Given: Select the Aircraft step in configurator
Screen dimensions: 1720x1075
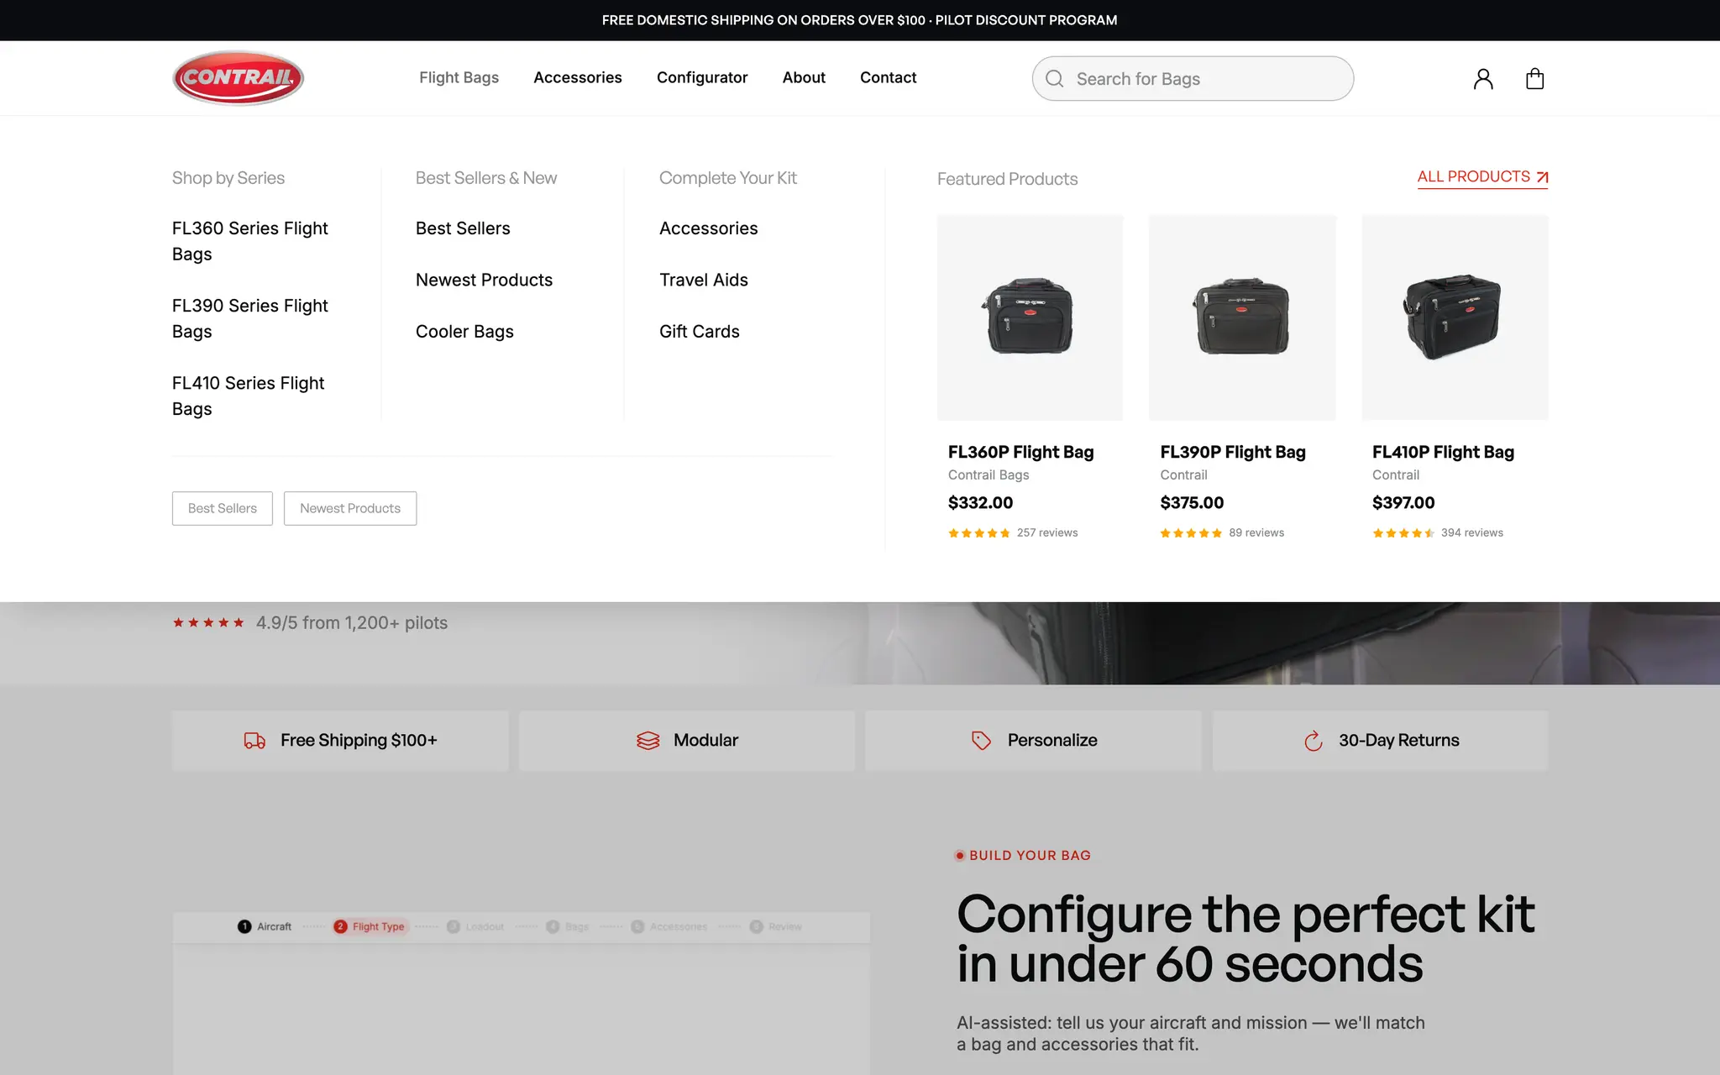Looking at the screenshot, I should point(265,926).
